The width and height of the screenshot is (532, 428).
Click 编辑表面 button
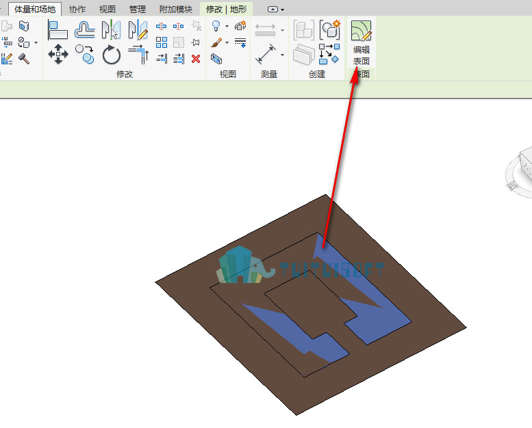[361, 42]
